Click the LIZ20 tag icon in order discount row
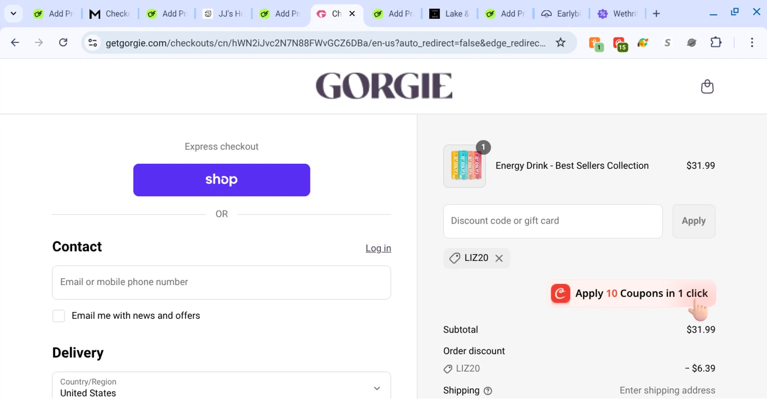Viewport: 767px width, 399px height. coord(448,369)
